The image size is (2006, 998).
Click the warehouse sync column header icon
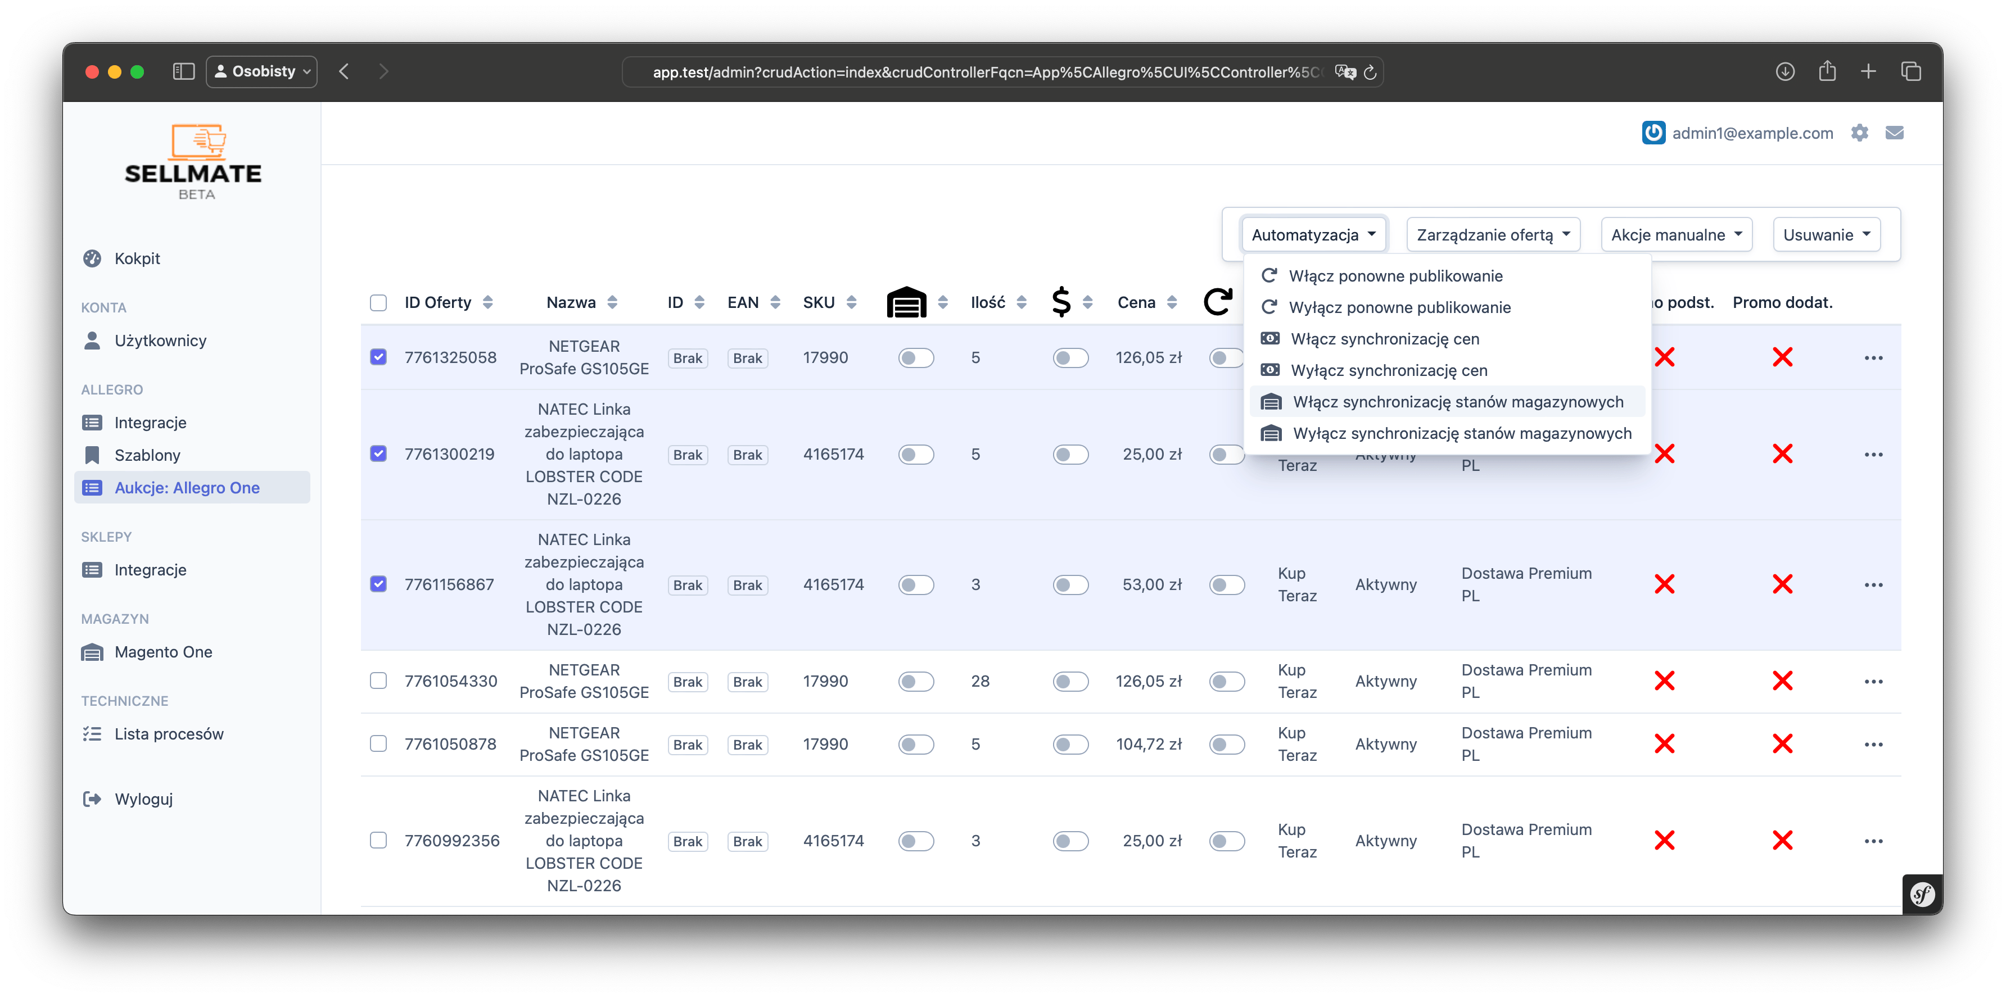(x=906, y=302)
